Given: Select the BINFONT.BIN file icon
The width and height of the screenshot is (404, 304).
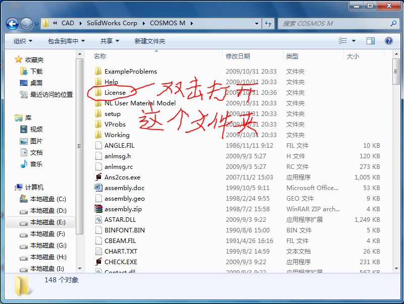Looking at the screenshot, I should 98,230.
